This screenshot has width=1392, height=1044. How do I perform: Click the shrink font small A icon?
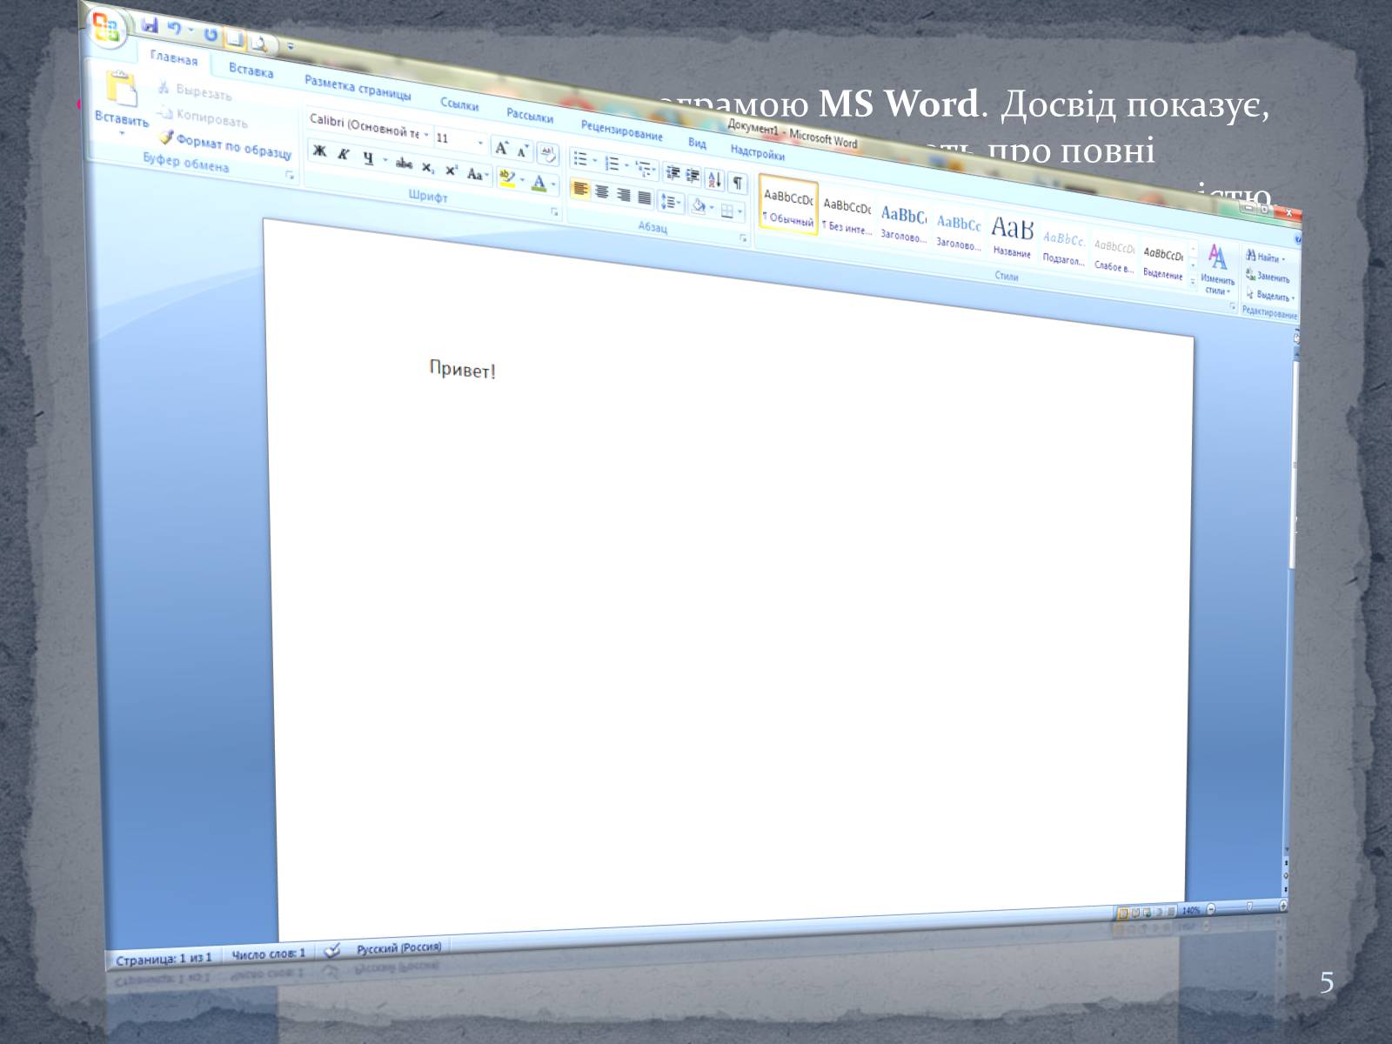coord(524,151)
